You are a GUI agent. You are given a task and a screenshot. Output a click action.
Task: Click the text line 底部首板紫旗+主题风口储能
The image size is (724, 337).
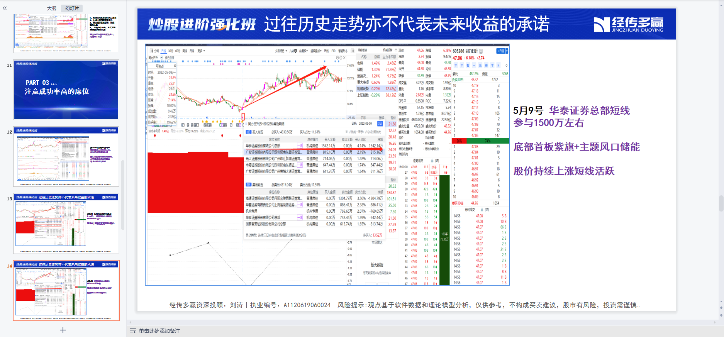tap(576, 147)
